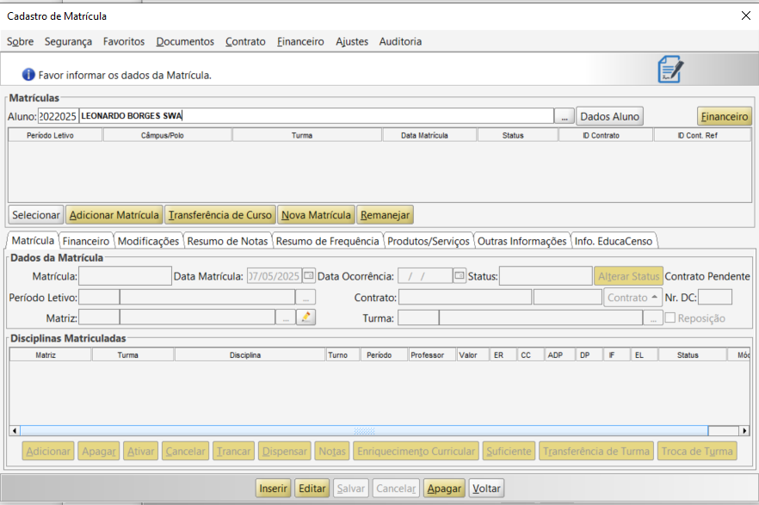Viewport: 759px width, 505px height.
Task: Click the right arrow of horizontal scrollbar
Action: point(744,430)
